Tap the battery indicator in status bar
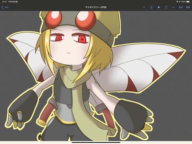The image size is (192, 144). point(188,2)
